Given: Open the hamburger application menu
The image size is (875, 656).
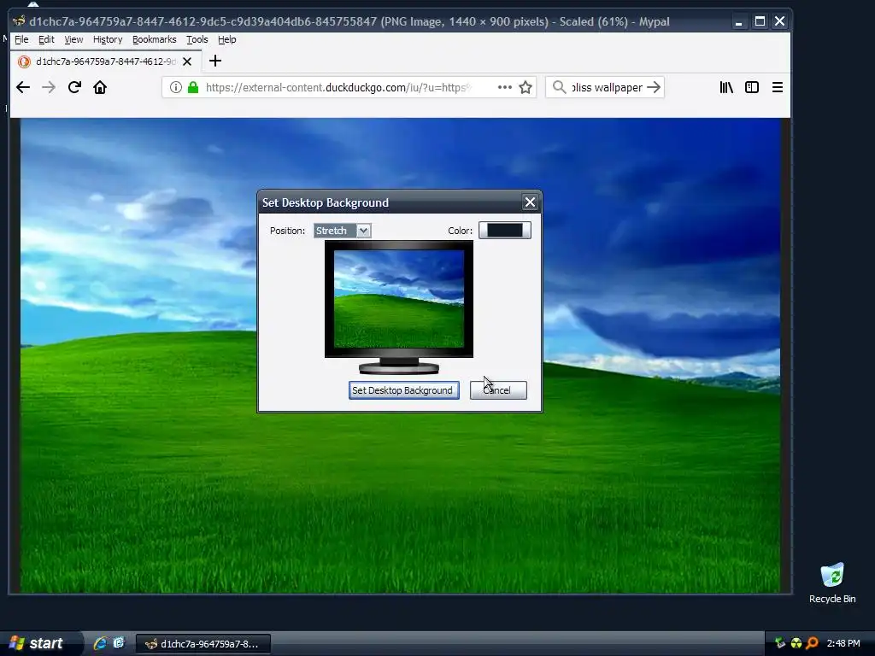Looking at the screenshot, I should 778,88.
